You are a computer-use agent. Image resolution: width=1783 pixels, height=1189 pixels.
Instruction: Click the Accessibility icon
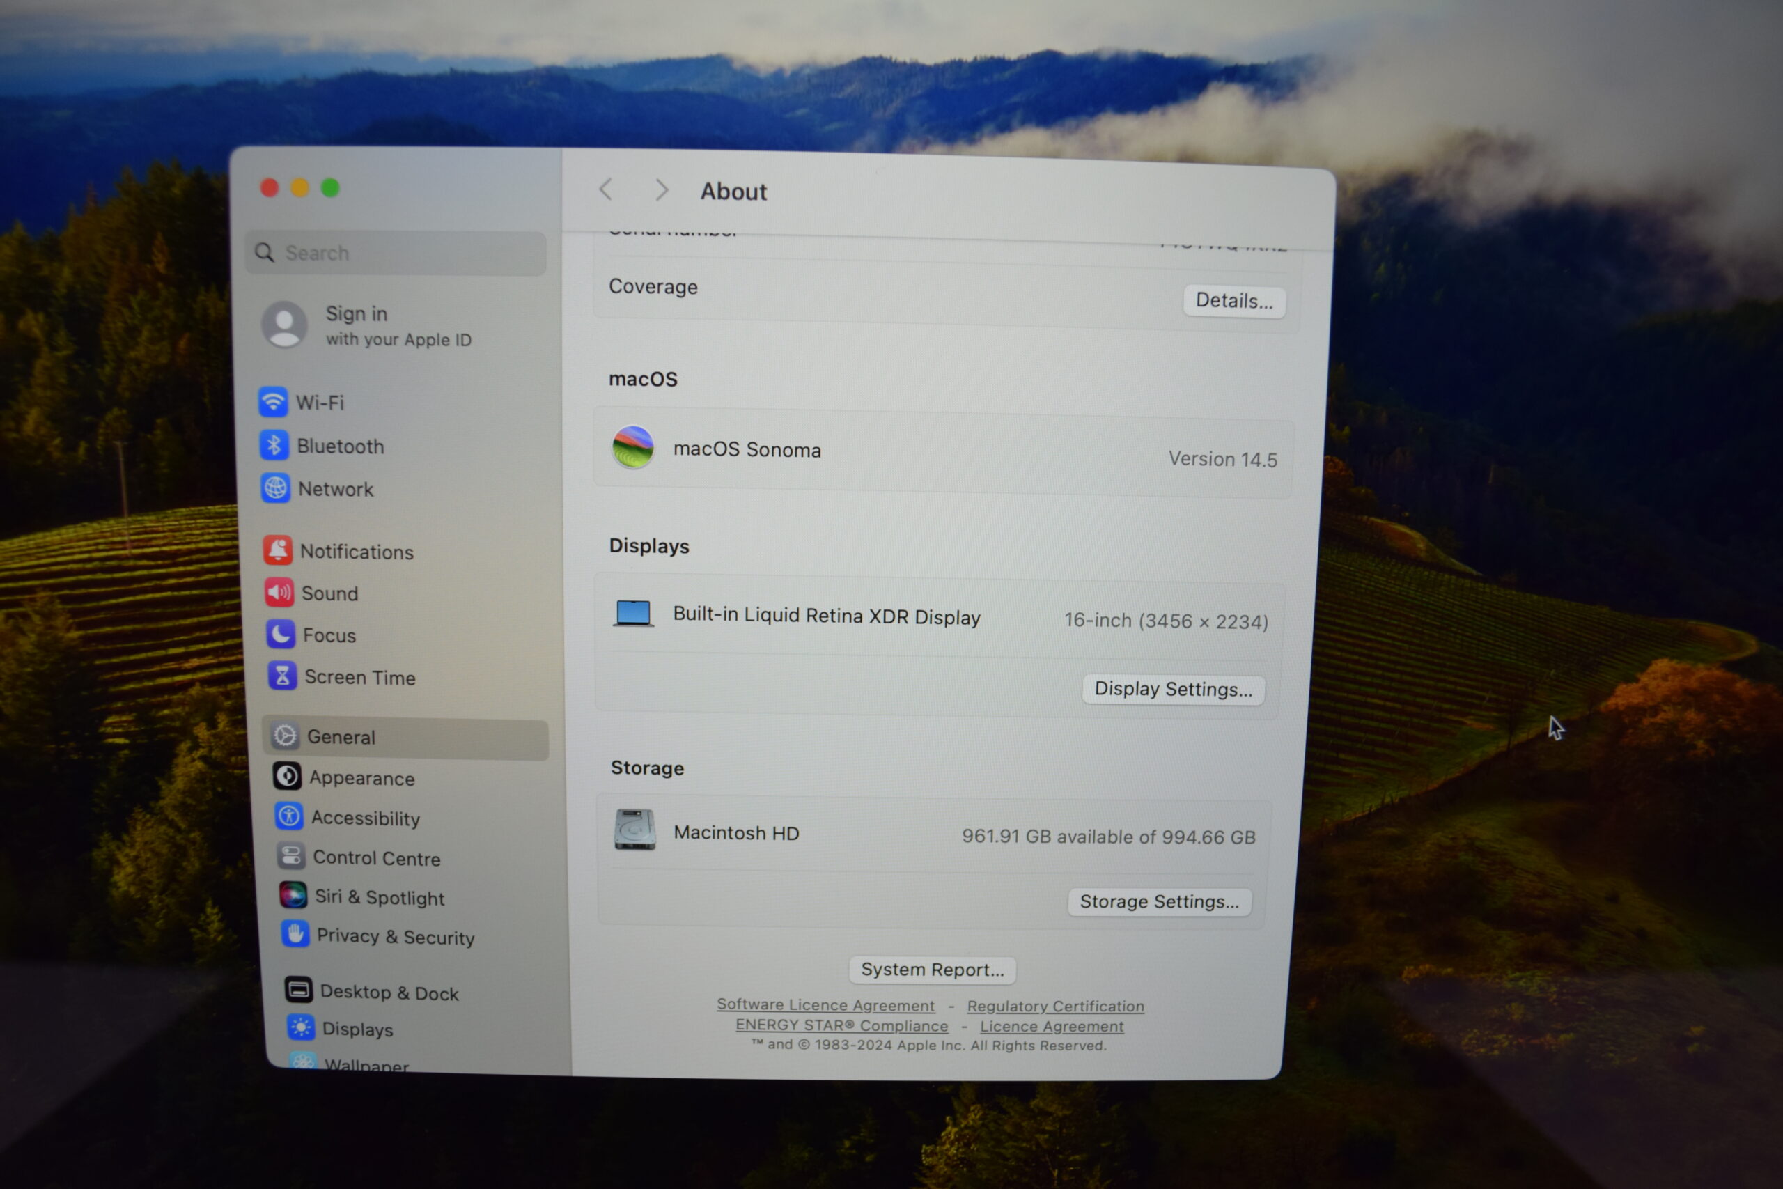(x=290, y=816)
